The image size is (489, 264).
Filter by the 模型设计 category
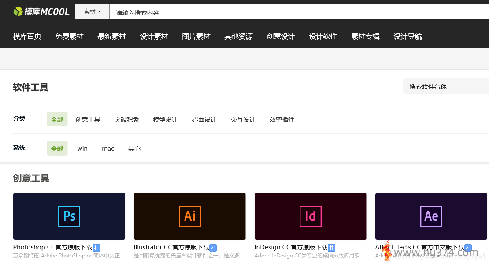pyautogui.click(x=165, y=119)
